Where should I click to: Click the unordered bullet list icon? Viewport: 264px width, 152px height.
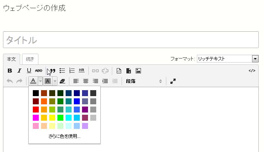(62, 71)
